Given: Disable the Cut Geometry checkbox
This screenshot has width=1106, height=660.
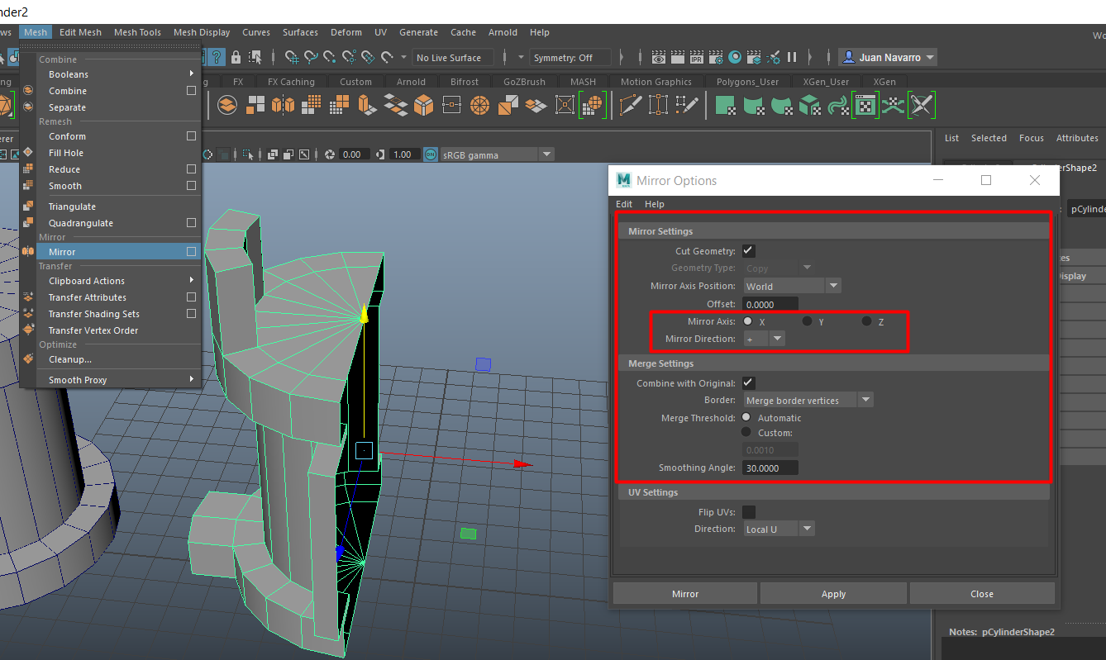Looking at the screenshot, I should (x=748, y=250).
